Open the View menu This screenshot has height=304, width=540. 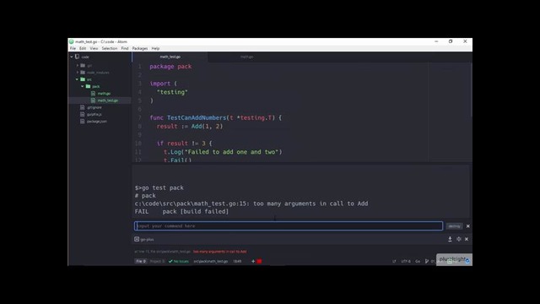tap(94, 49)
